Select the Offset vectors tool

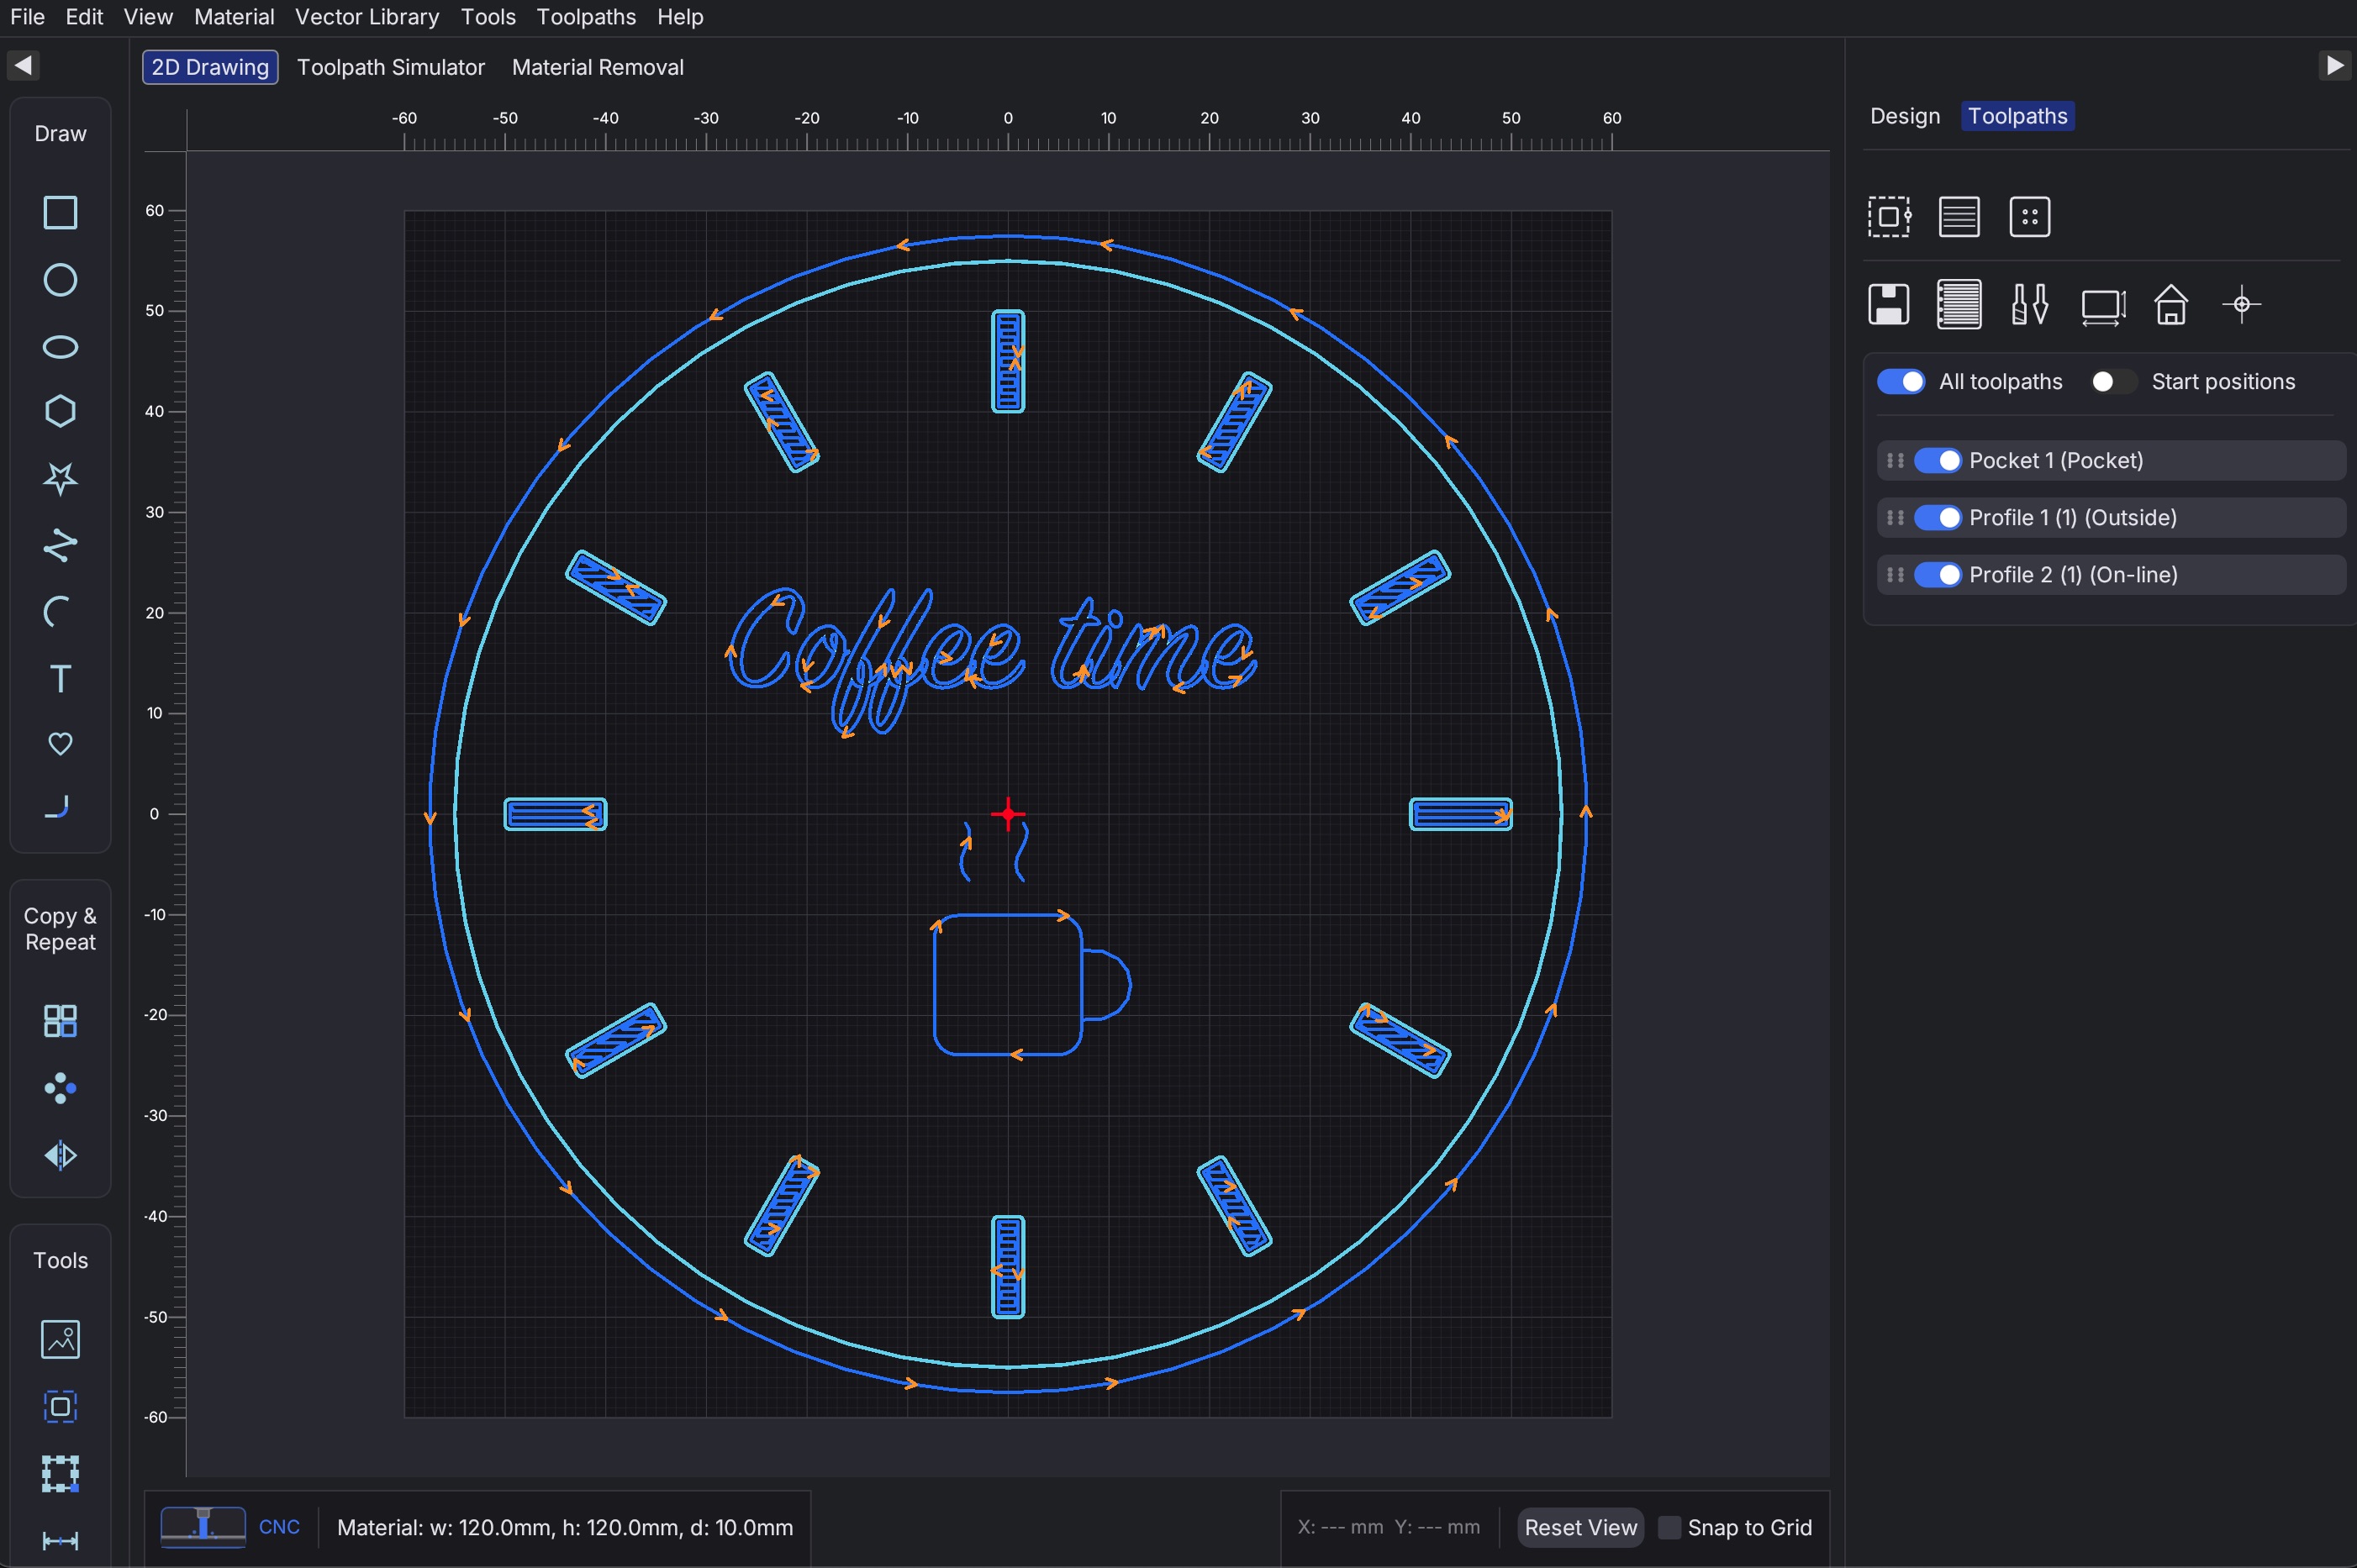tap(60, 1407)
